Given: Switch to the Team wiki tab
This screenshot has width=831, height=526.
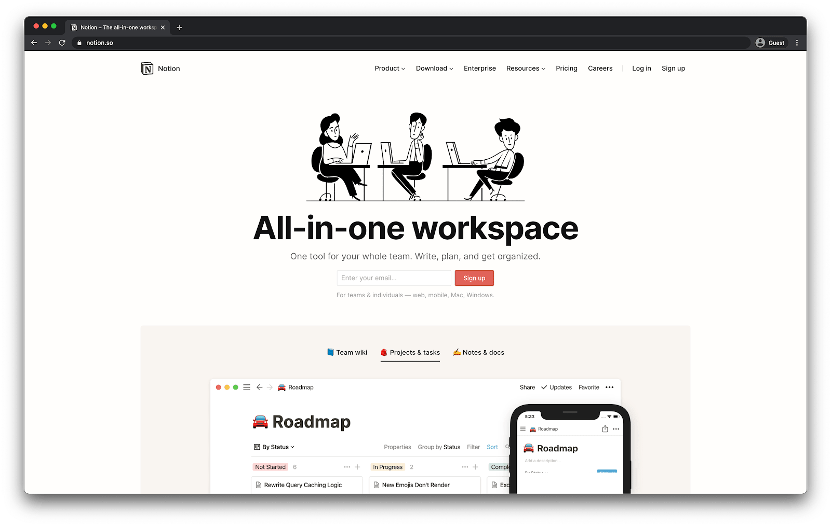Looking at the screenshot, I should (x=347, y=353).
